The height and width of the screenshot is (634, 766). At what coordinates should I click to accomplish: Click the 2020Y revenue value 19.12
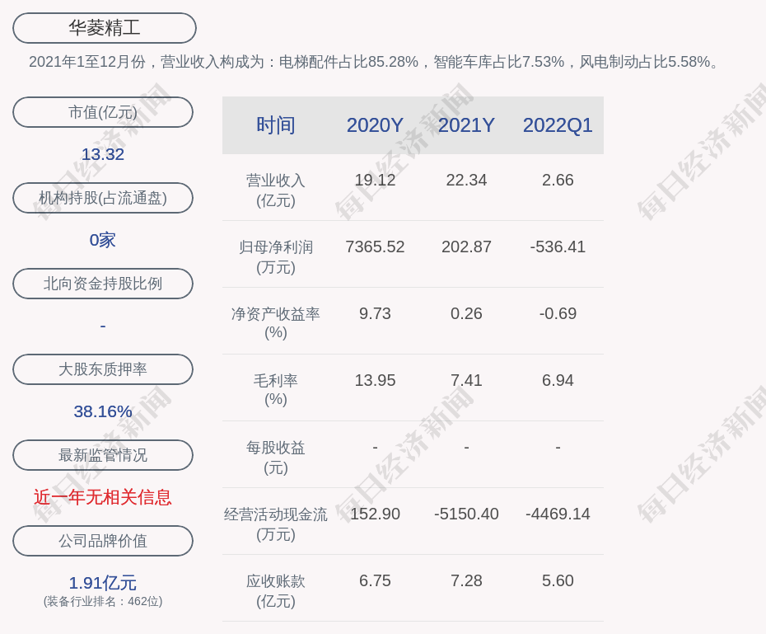point(375,181)
